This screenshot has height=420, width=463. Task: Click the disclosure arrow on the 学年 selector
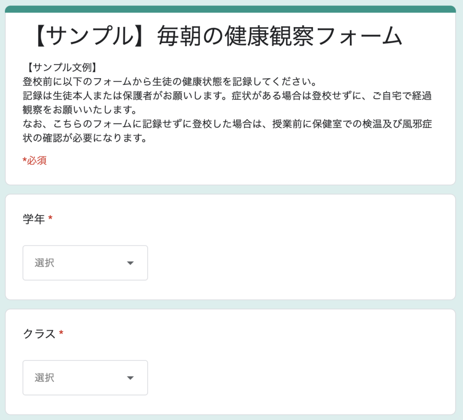131,263
